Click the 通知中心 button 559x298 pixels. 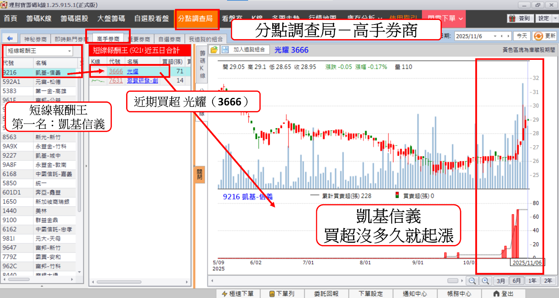pyautogui.click(x=415, y=294)
